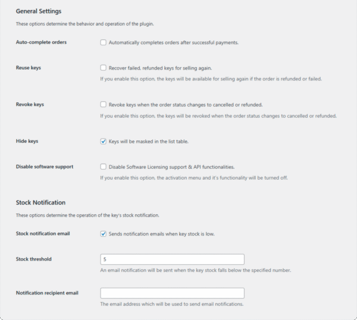Turn off the Stock notification email checkbox
This screenshot has width=357, height=320.
[x=104, y=234]
